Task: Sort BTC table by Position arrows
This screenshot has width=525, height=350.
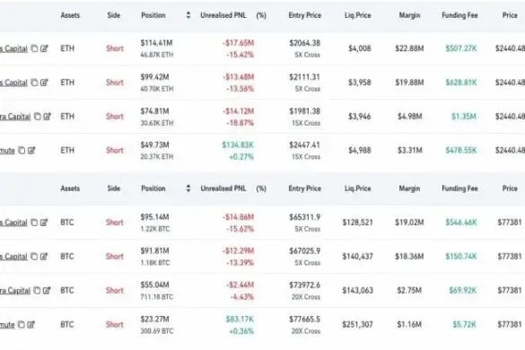Action: click(188, 188)
